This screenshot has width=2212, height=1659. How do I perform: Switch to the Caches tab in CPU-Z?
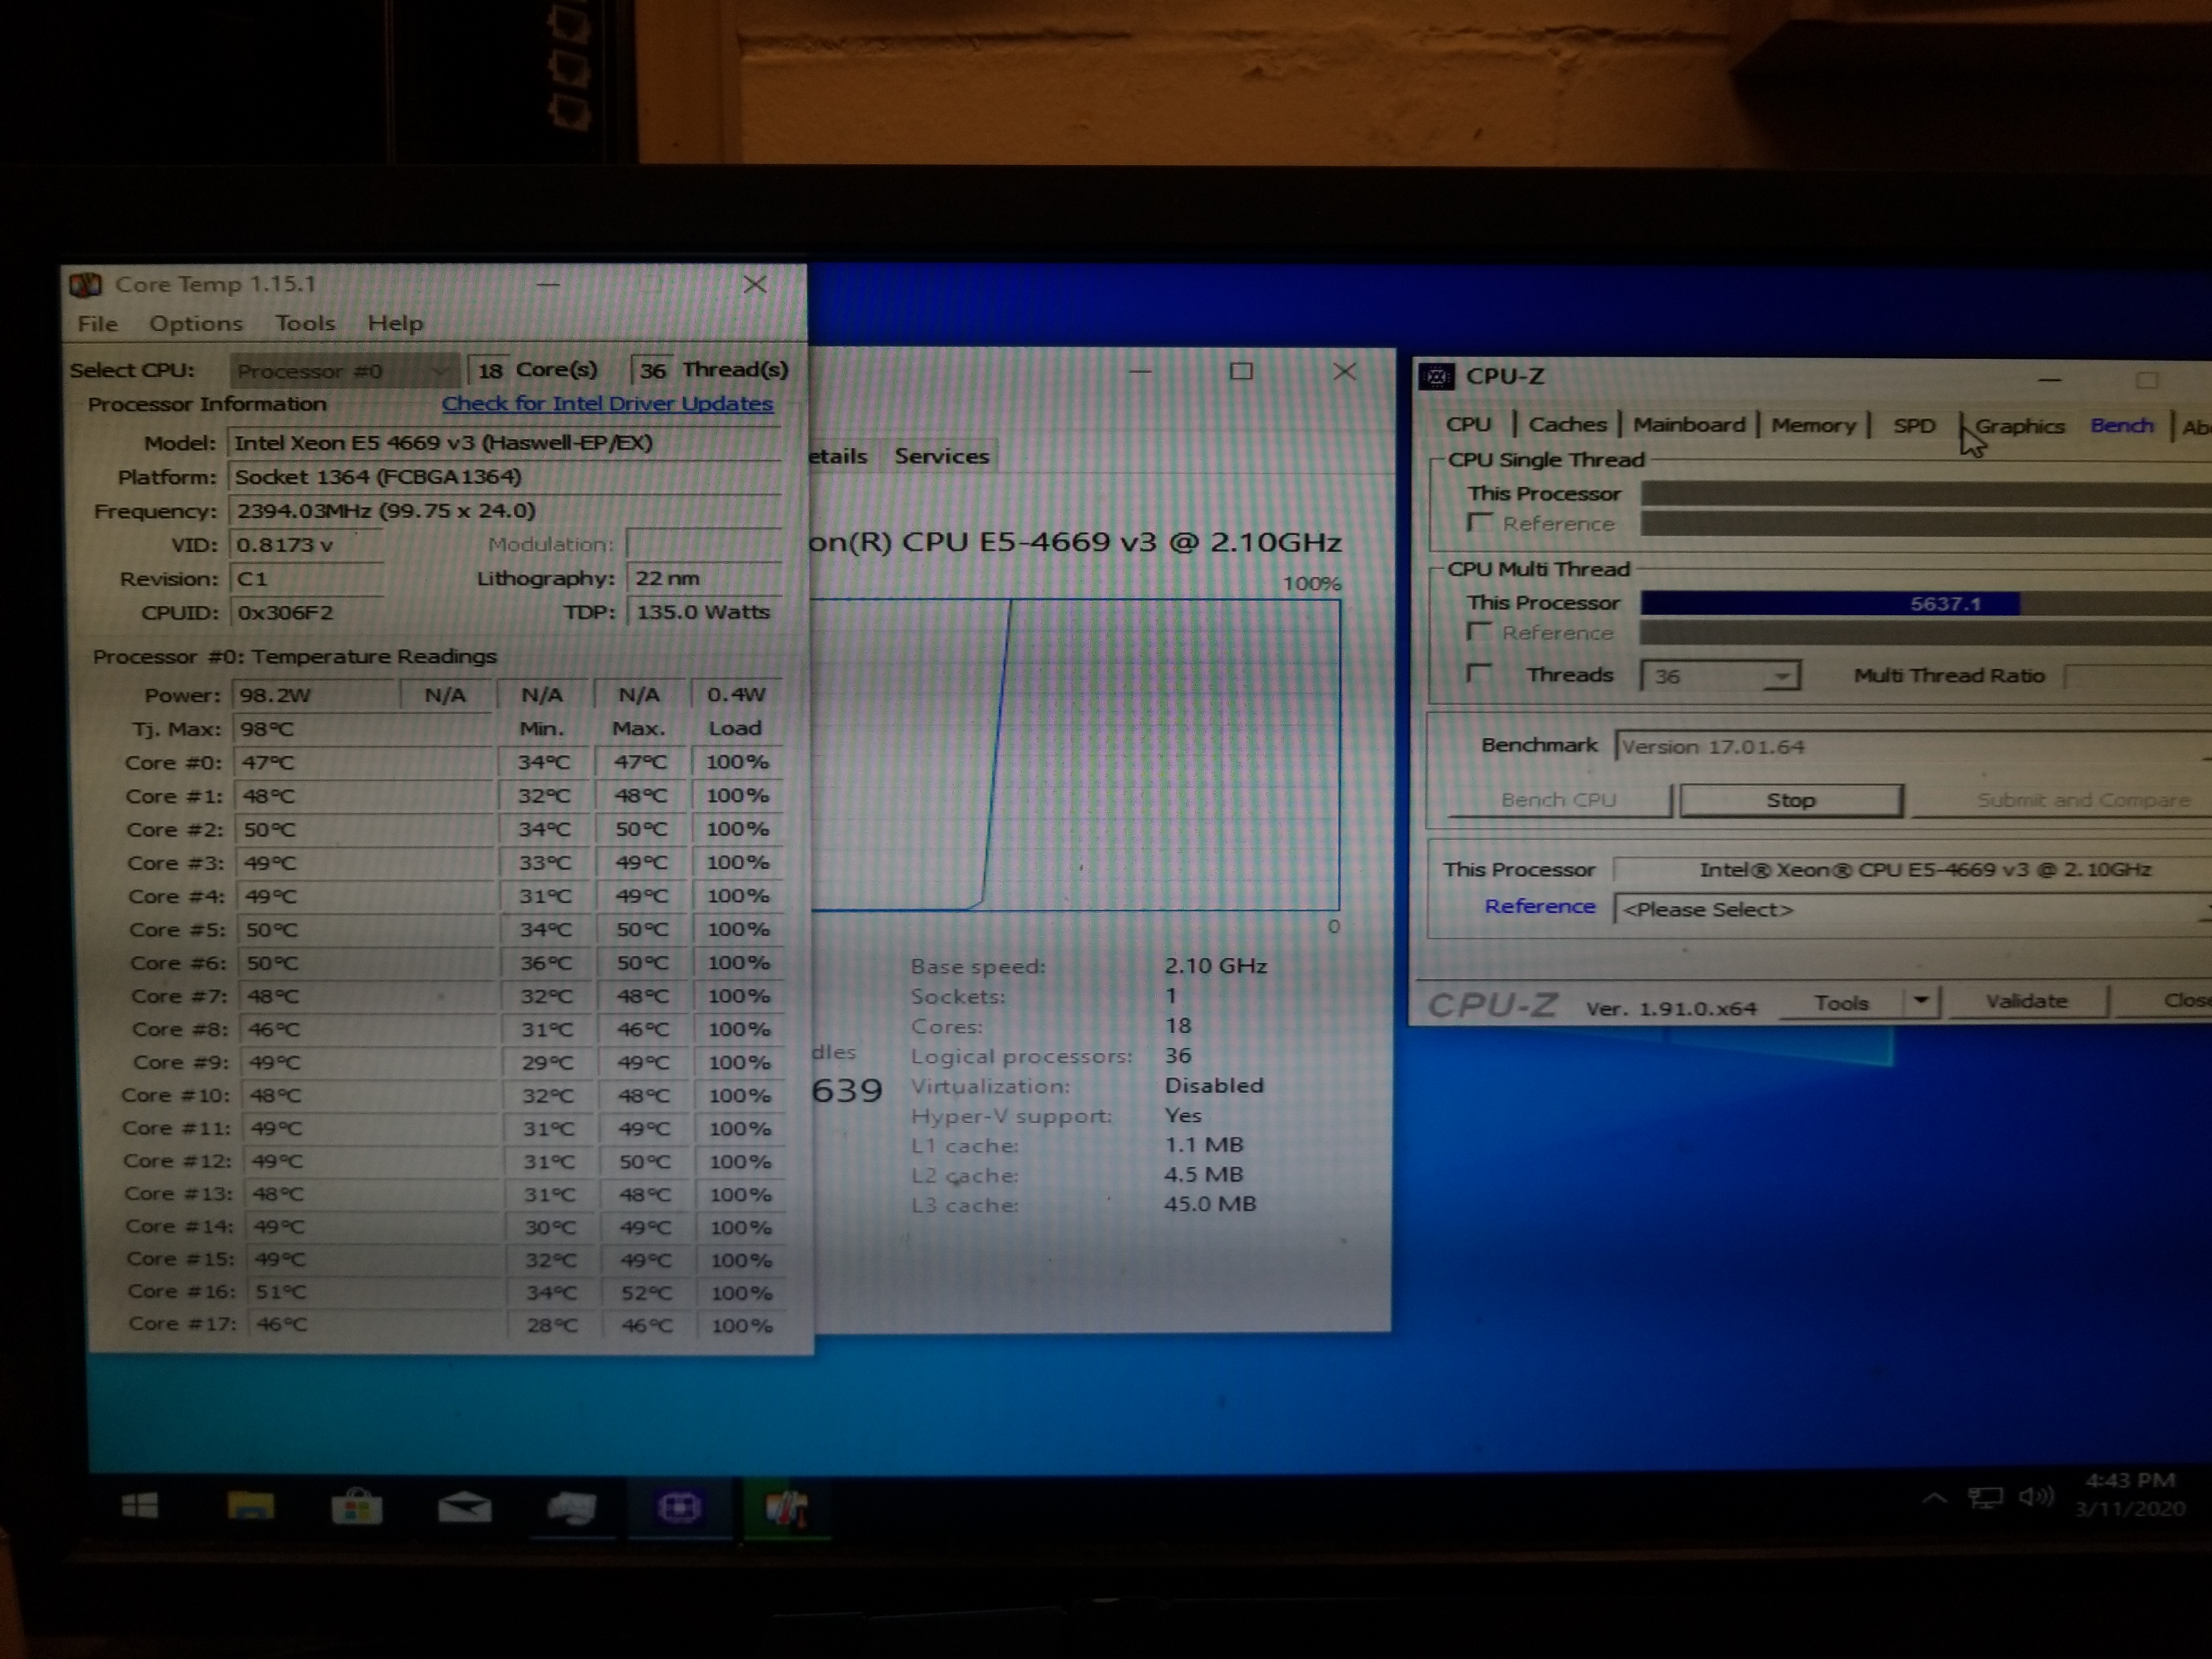[x=1567, y=425]
